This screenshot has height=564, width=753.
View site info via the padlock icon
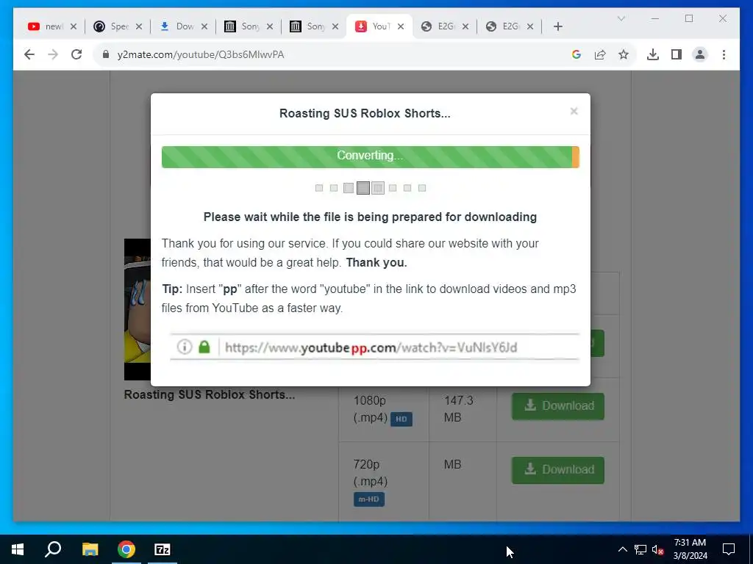coord(106,54)
